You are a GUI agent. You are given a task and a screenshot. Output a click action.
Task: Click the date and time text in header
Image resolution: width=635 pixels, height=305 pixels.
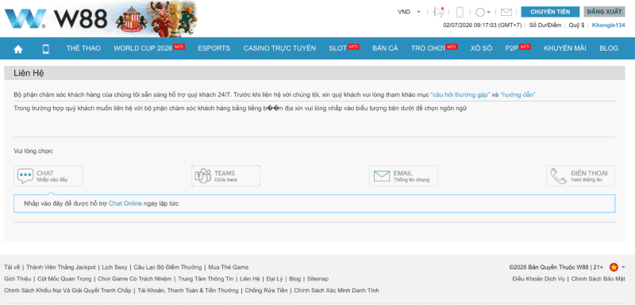pos(483,25)
